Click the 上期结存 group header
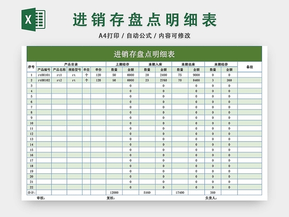 (122, 64)
